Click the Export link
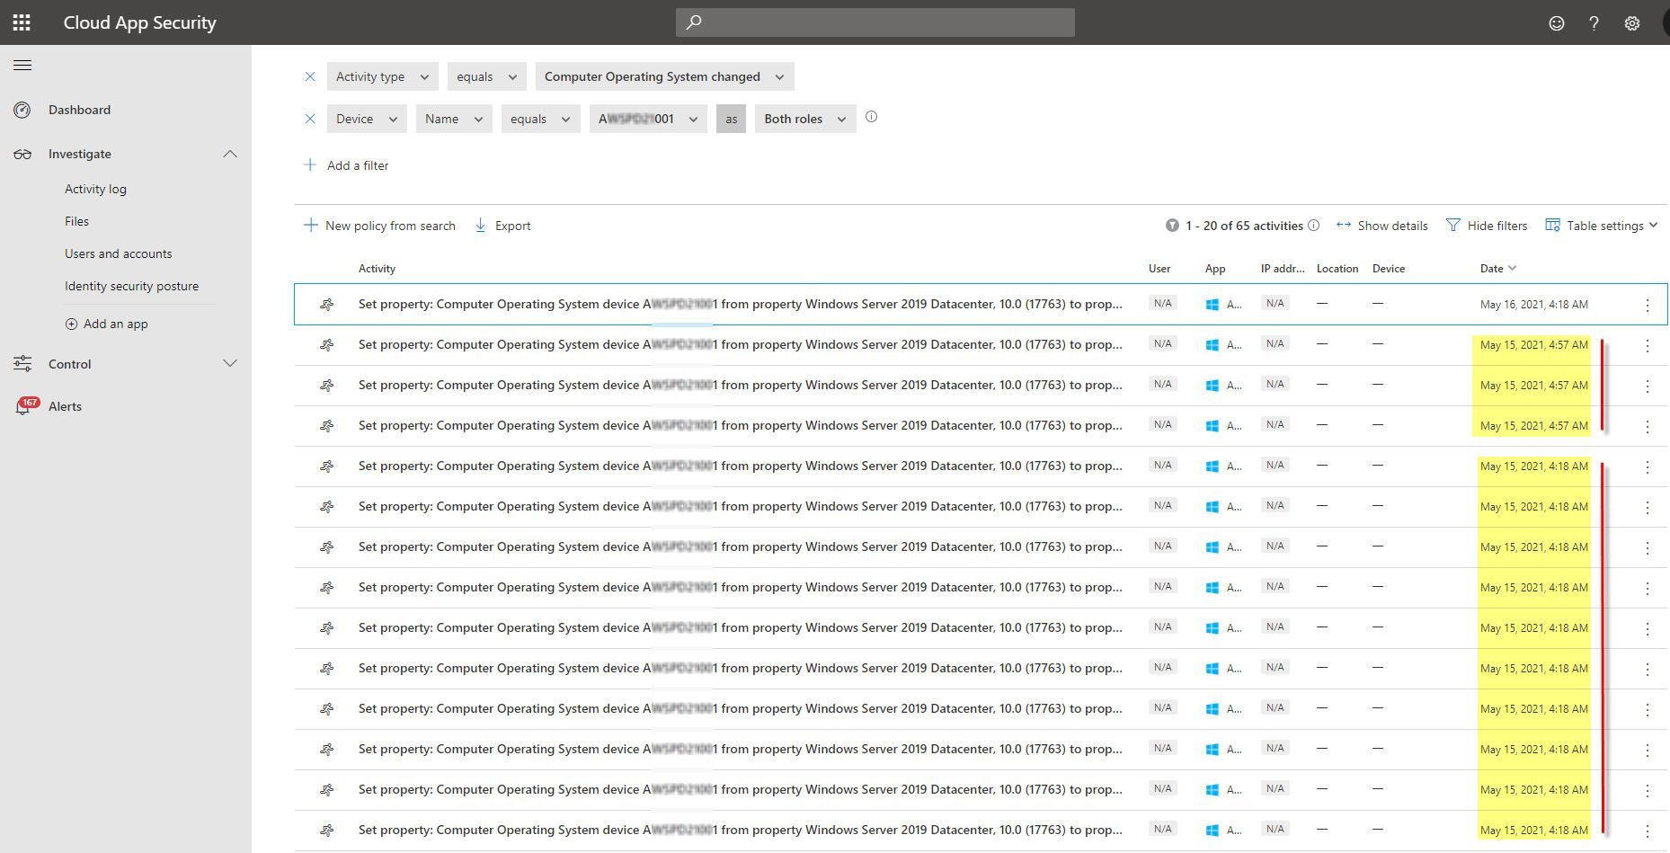This screenshot has height=853, width=1670. click(x=511, y=226)
